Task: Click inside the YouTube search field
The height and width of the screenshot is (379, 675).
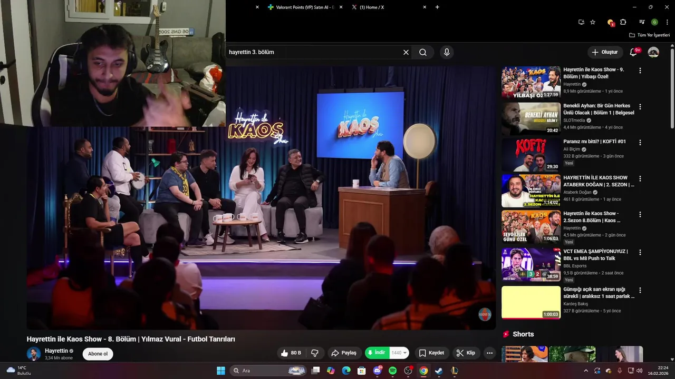Action: (313, 52)
